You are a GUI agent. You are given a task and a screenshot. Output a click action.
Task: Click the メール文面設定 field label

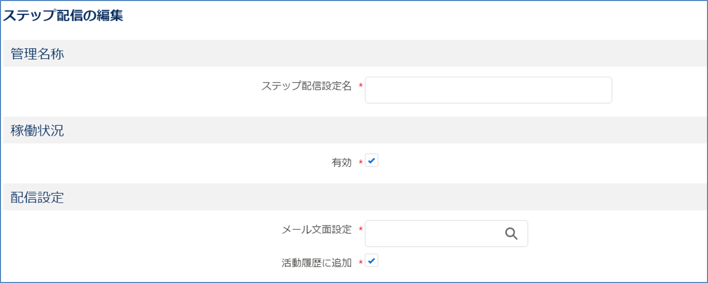(317, 230)
